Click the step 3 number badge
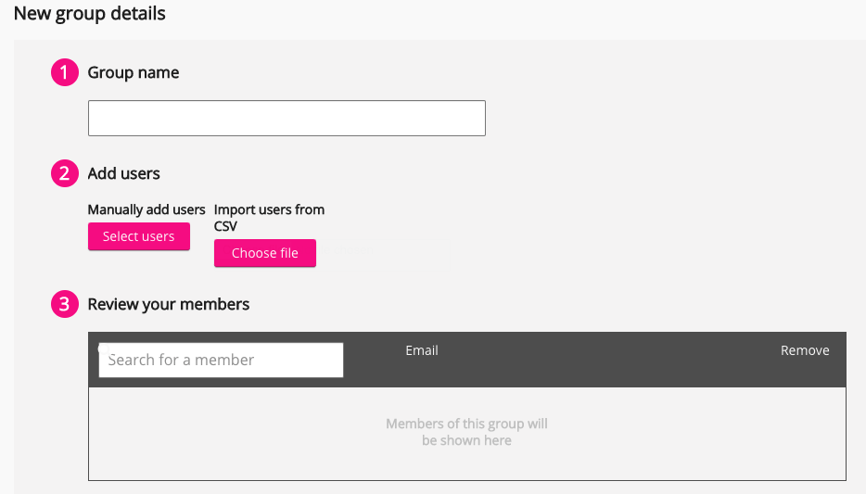The width and height of the screenshot is (866, 494). tap(64, 304)
